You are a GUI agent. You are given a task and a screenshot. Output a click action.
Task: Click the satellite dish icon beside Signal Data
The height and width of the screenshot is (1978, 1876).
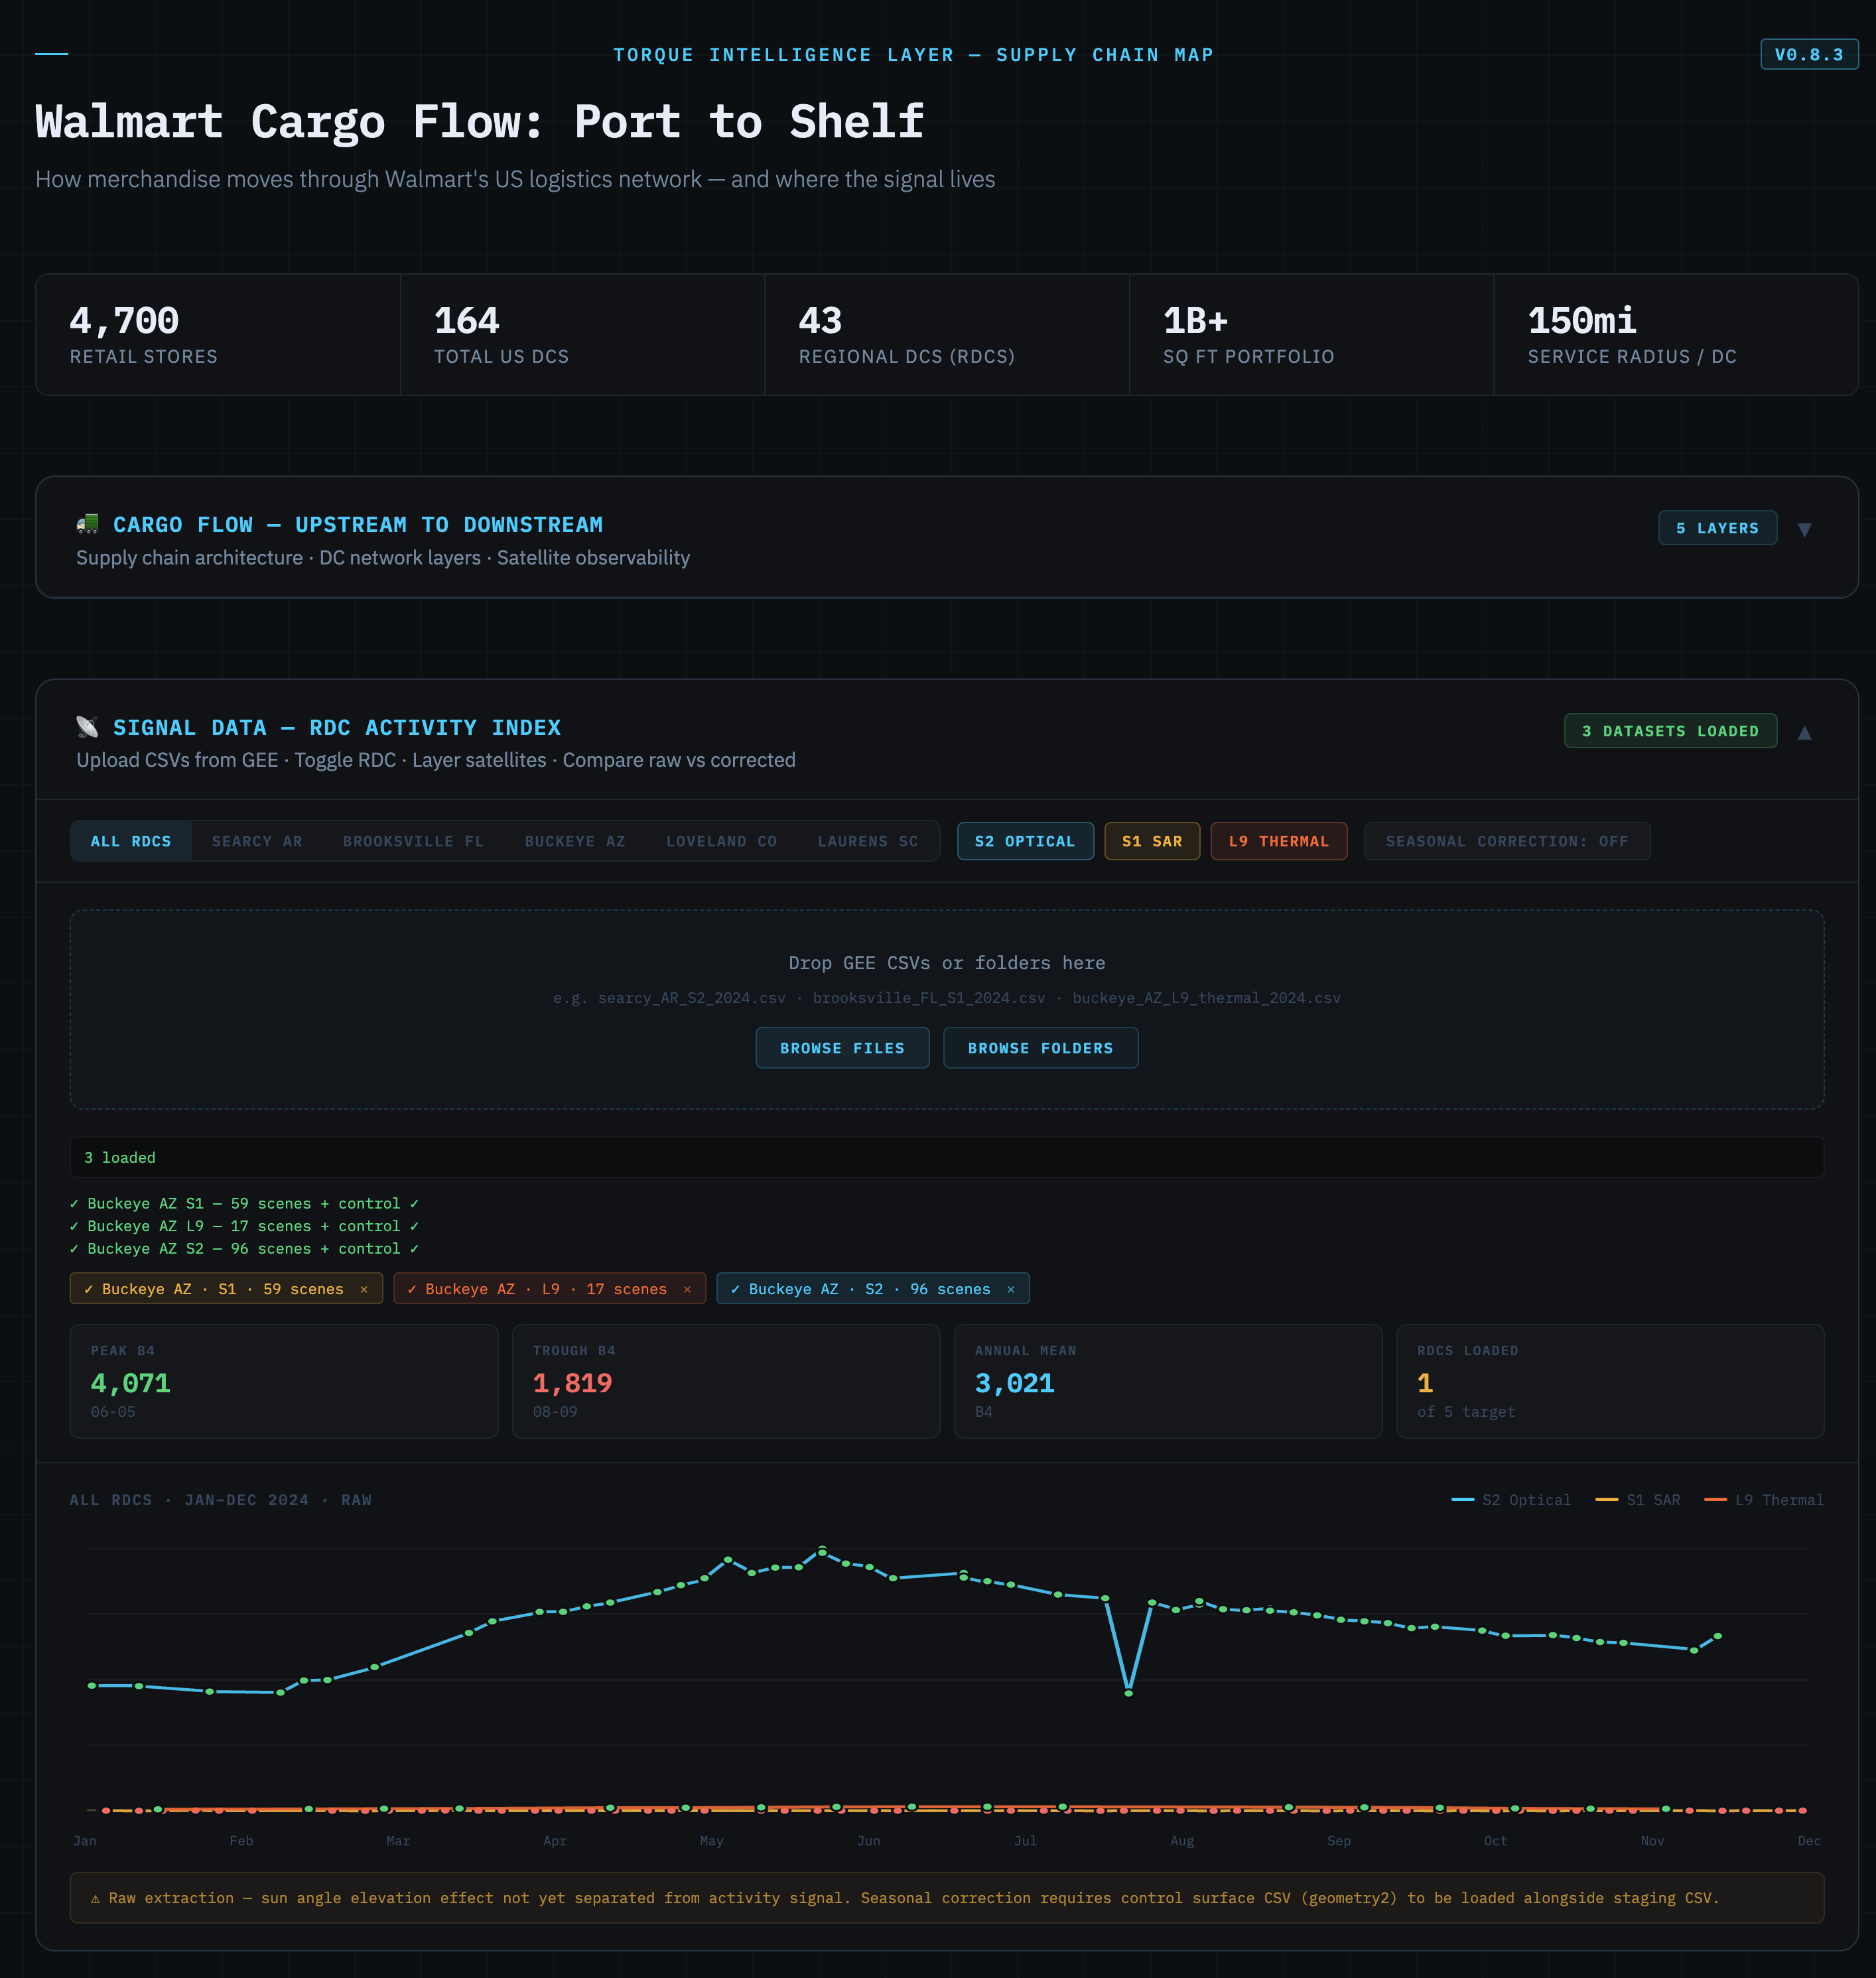(x=88, y=727)
